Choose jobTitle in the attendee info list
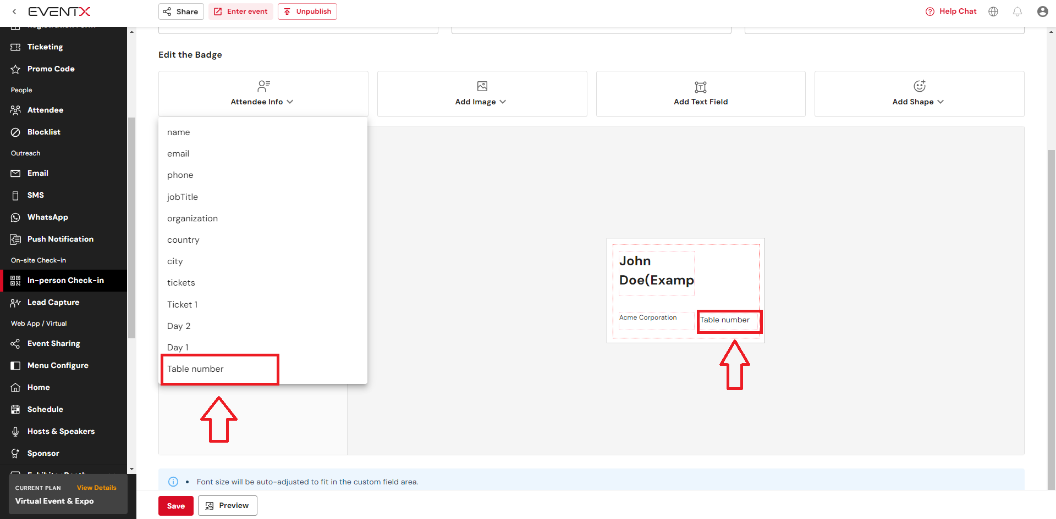This screenshot has width=1056, height=519. coord(183,197)
